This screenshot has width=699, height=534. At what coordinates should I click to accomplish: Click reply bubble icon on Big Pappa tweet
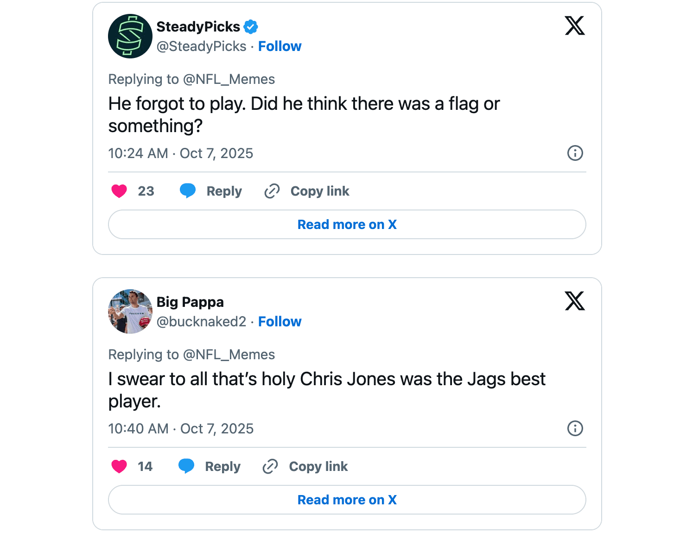186,466
